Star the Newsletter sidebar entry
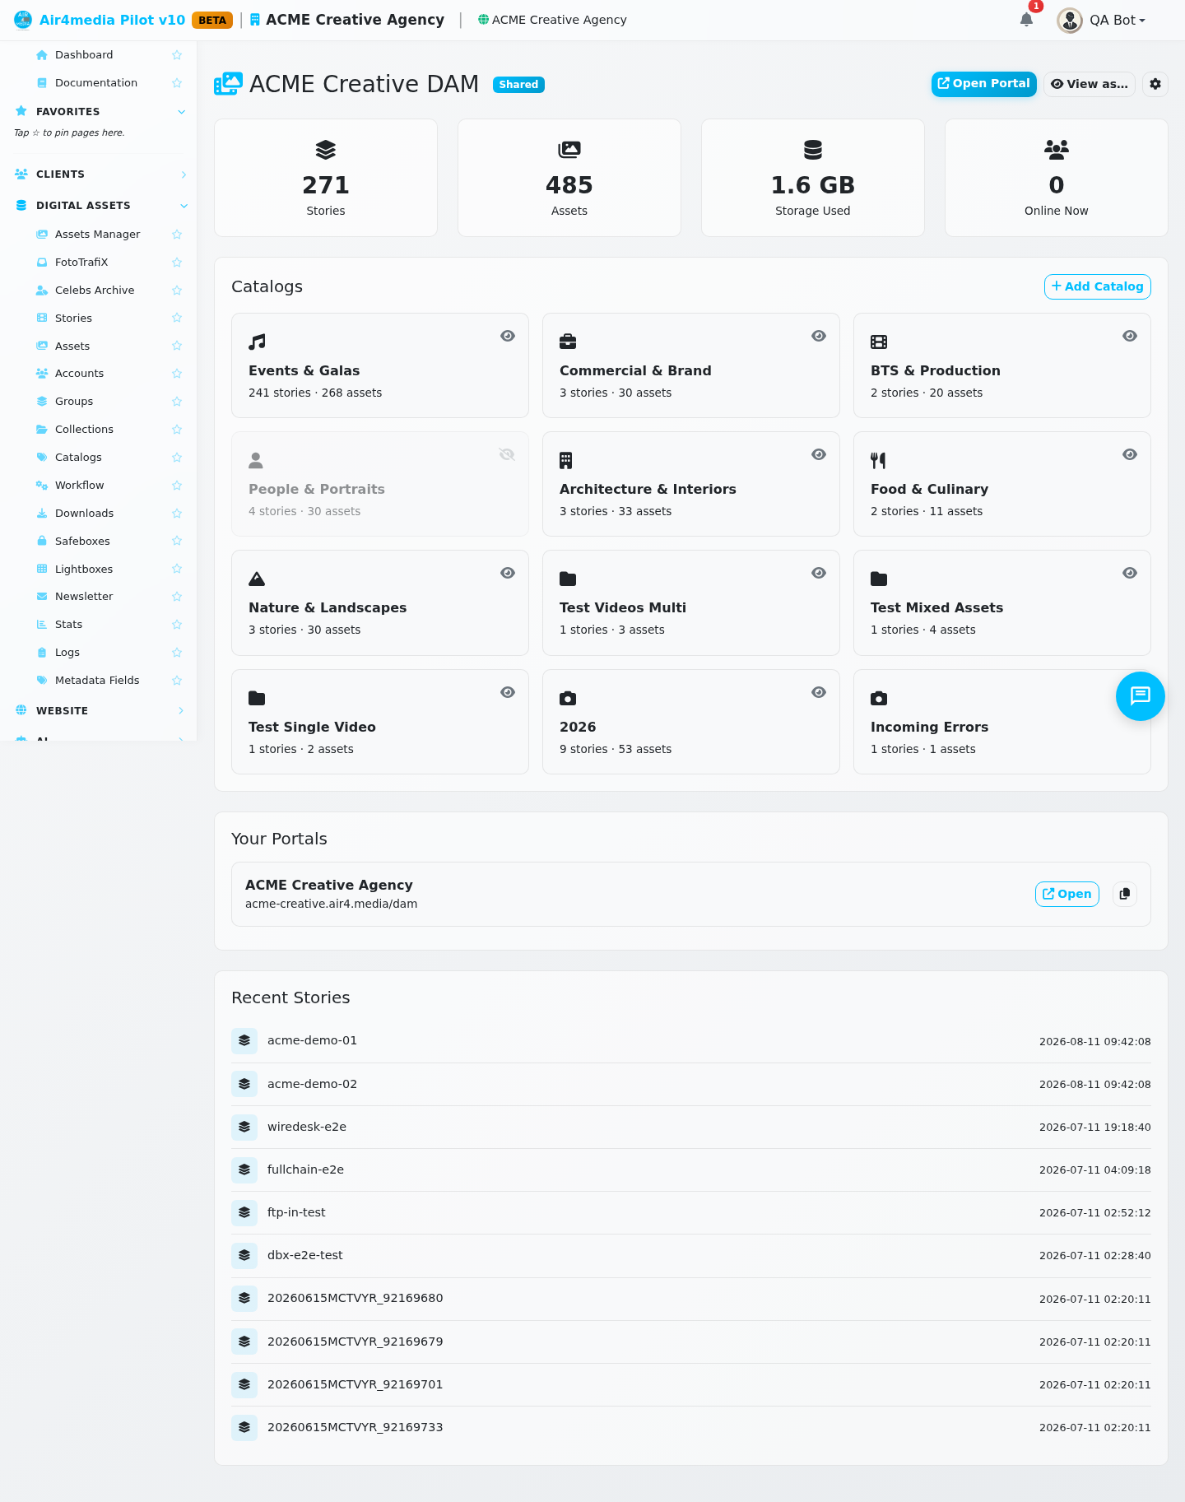 [177, 597]
